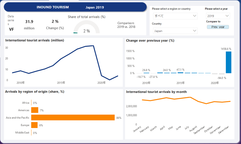Viewport: 241px width, 144px height.
Task: Click the Europe 6% orange bar
Action: pyautogui.click(x=34, y=125)
